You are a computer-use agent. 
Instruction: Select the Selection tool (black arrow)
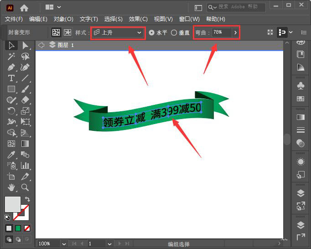pos(11,46)
